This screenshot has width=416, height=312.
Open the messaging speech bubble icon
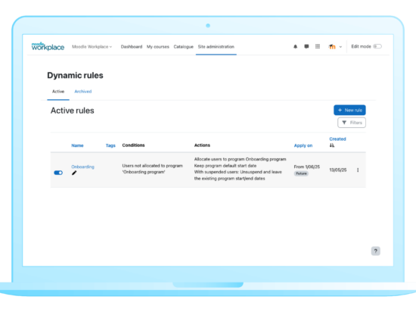(306, 46)
